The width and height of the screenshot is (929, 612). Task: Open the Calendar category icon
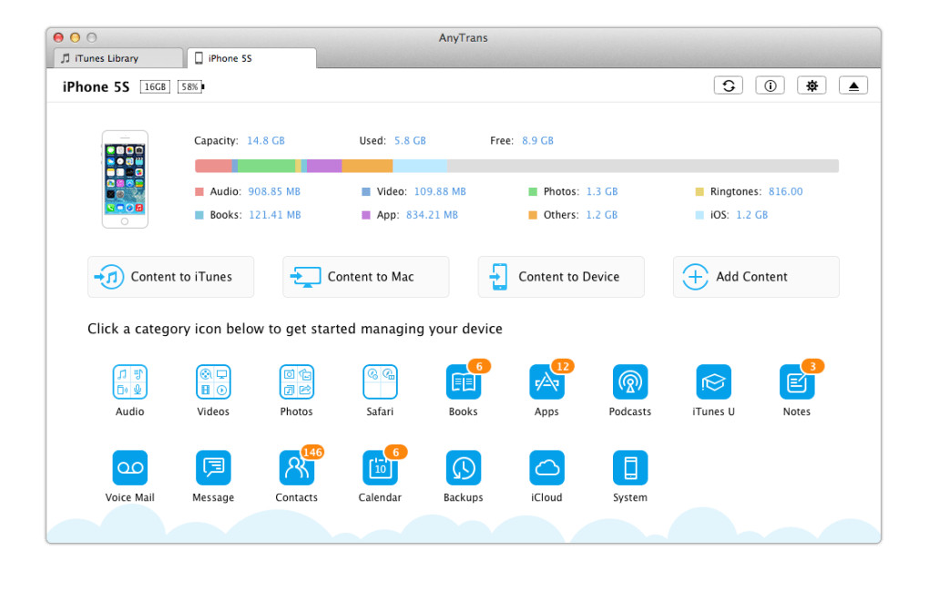click(380, 468)
